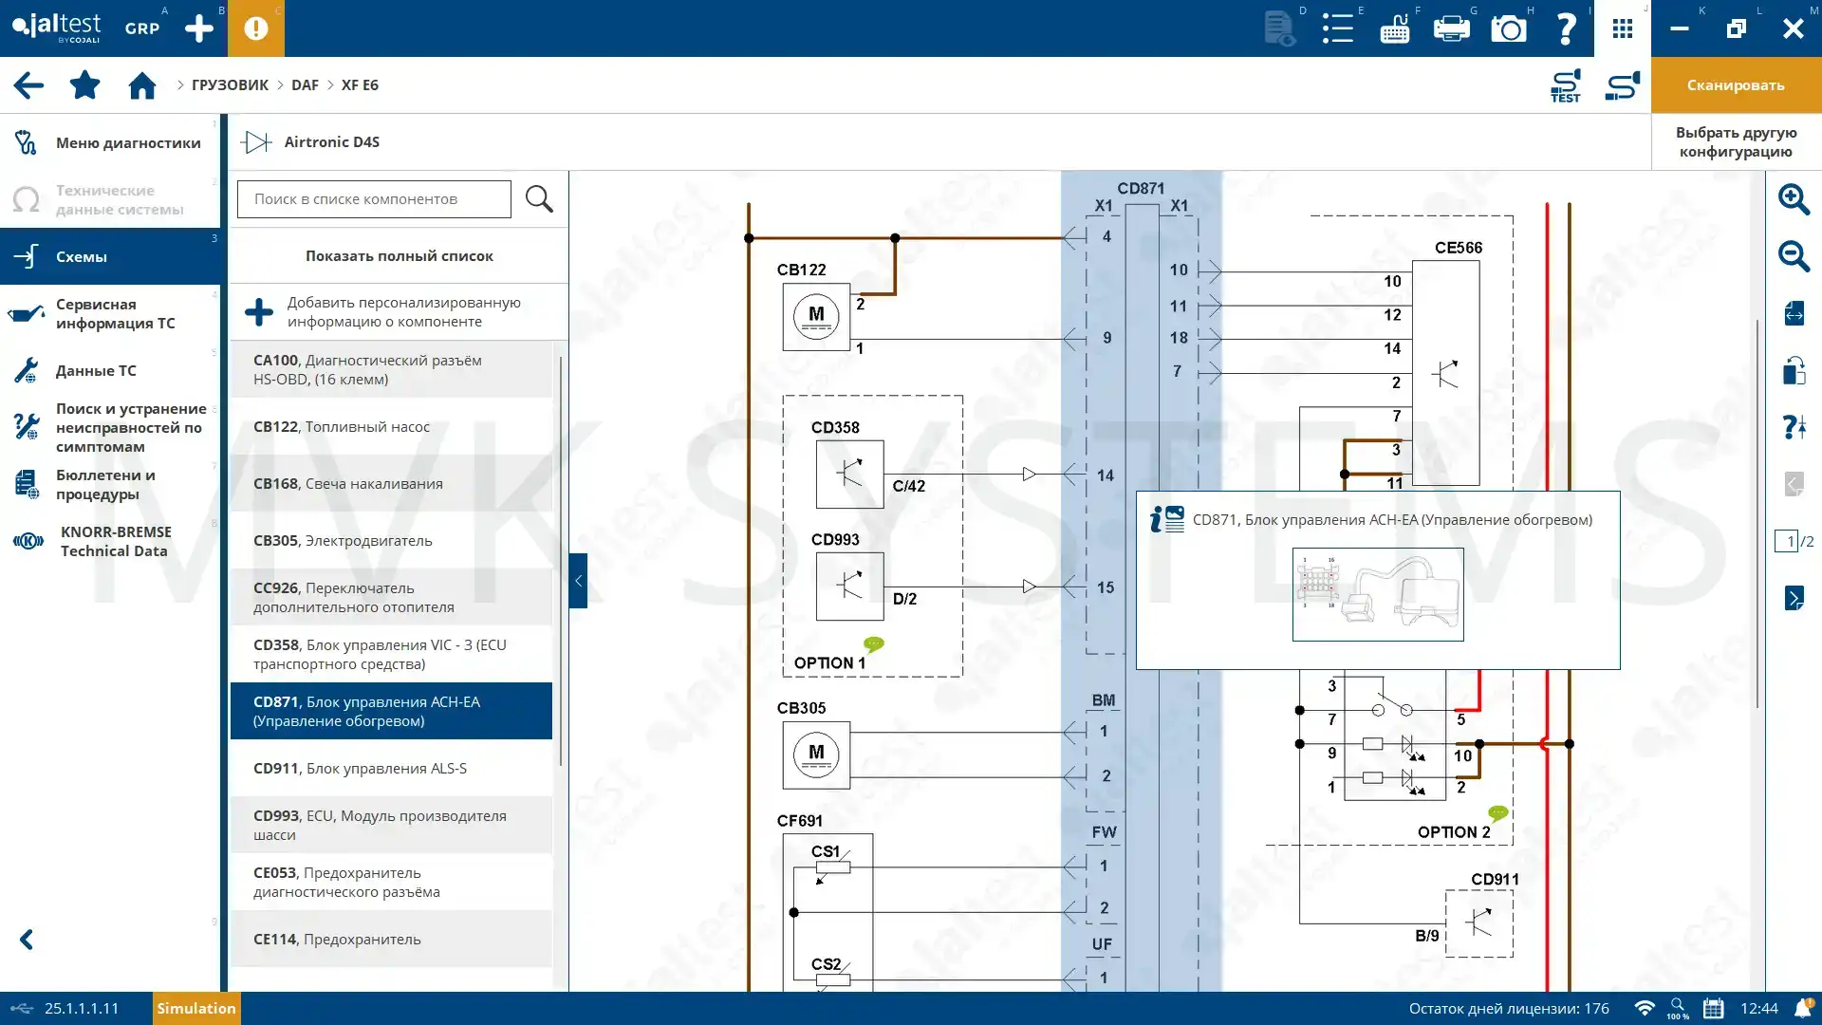Click DAF in the breadcrumb
Viewport: 1822px width, 1025px height.
click(x=305, y=85)
